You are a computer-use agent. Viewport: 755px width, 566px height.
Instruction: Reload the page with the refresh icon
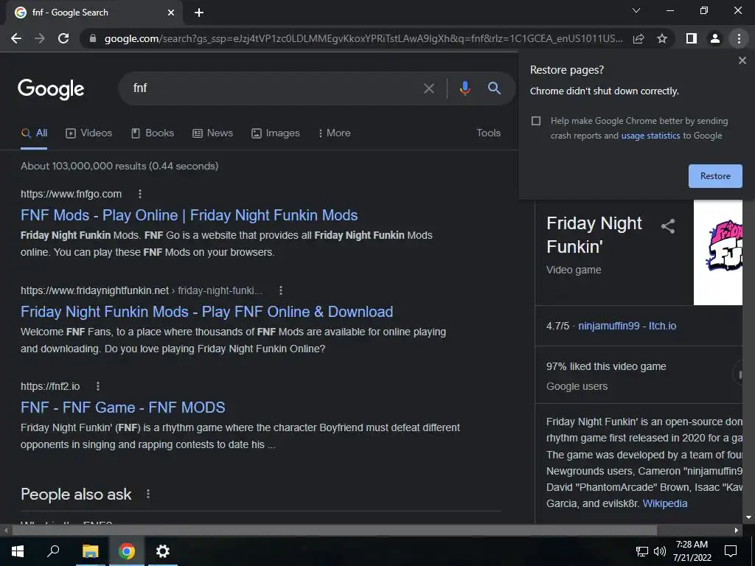click(63, 38)
